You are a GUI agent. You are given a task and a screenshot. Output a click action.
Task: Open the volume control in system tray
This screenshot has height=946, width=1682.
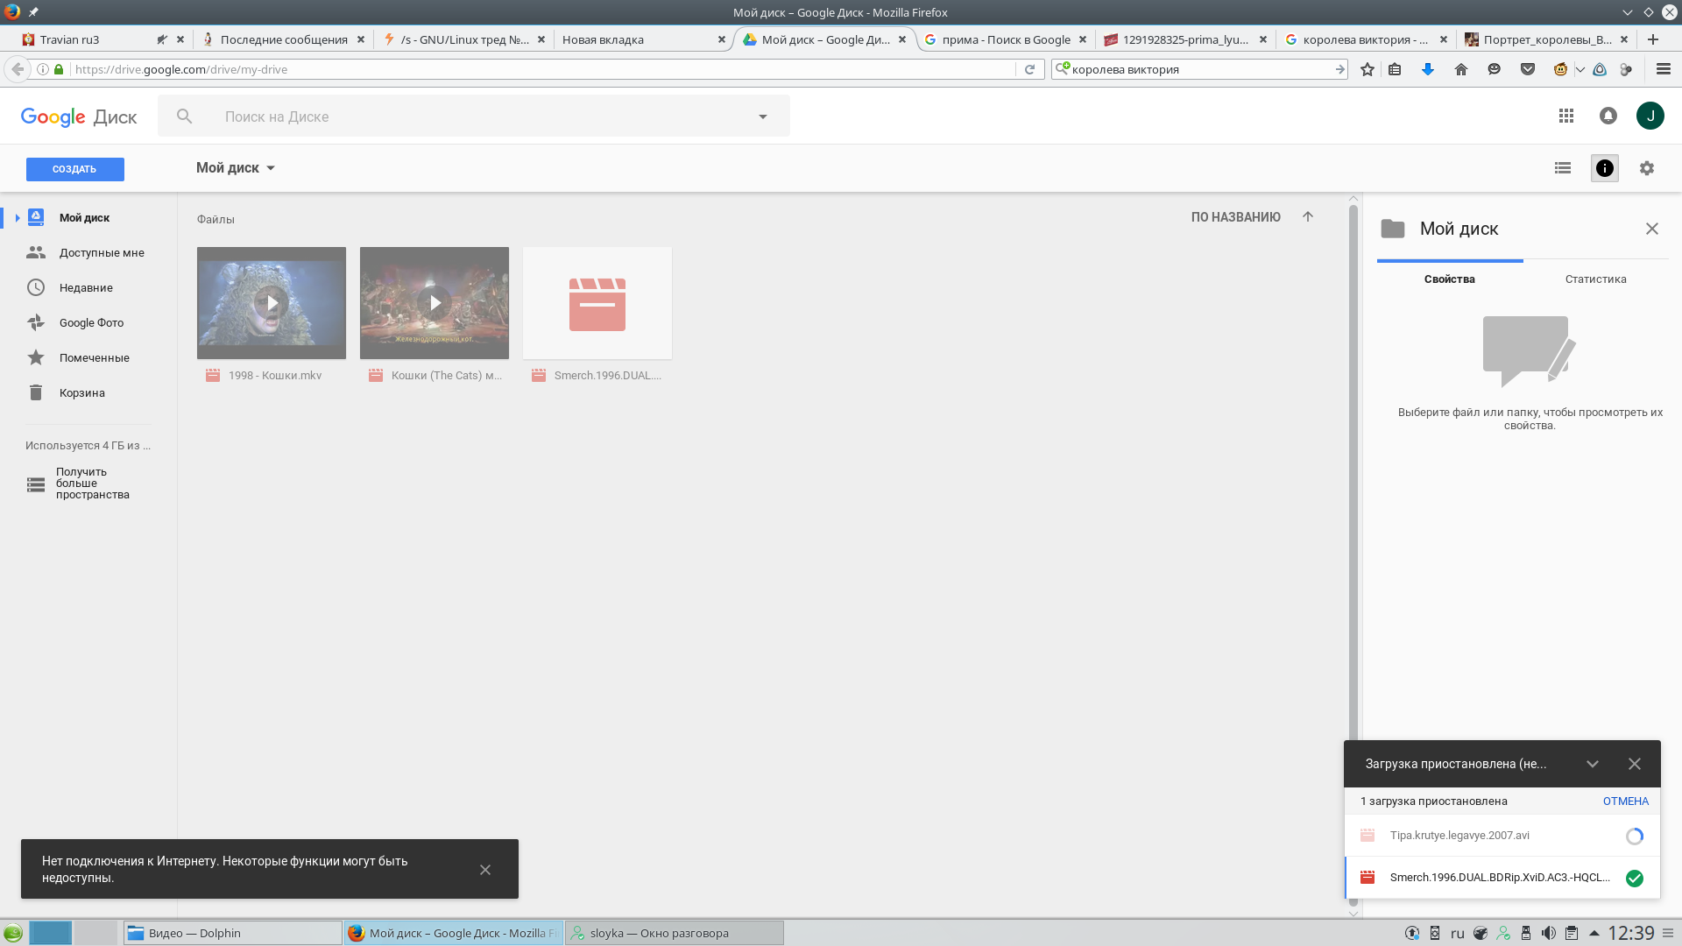click(1549, 933)
